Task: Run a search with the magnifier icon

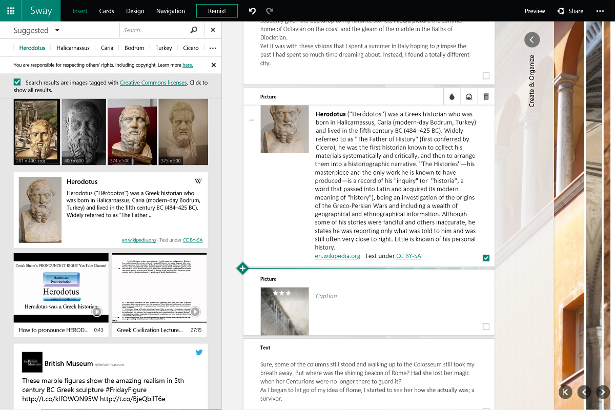Action: coord(193,30)
